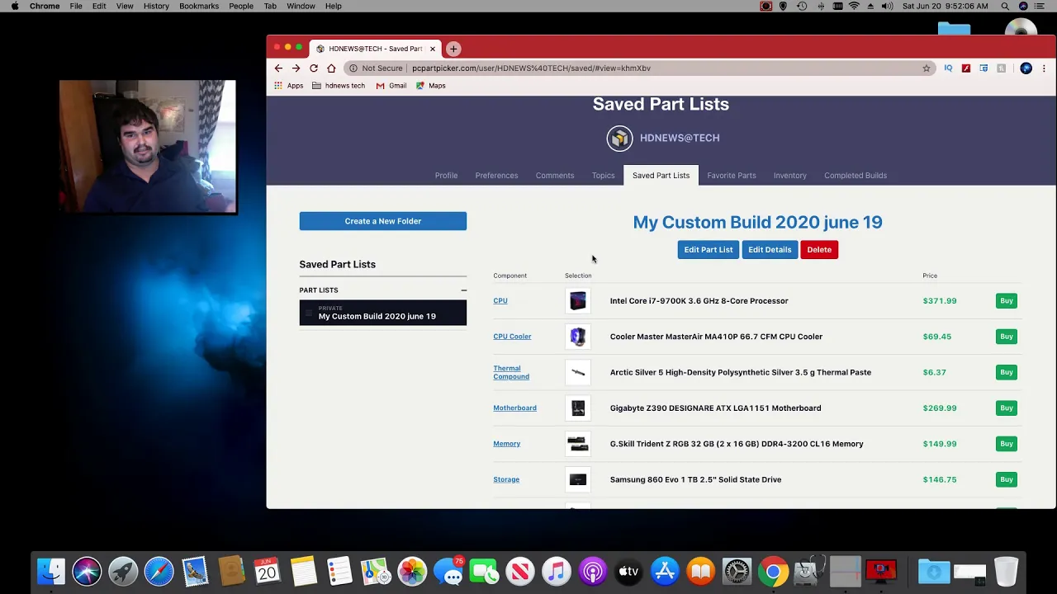
Task: Open the Bookmarks menu in menu bar
Action: [199, 6]
